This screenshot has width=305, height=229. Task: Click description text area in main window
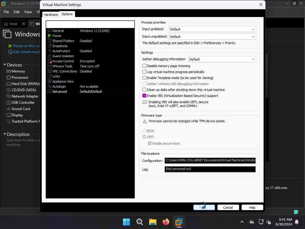pos(23,142)
